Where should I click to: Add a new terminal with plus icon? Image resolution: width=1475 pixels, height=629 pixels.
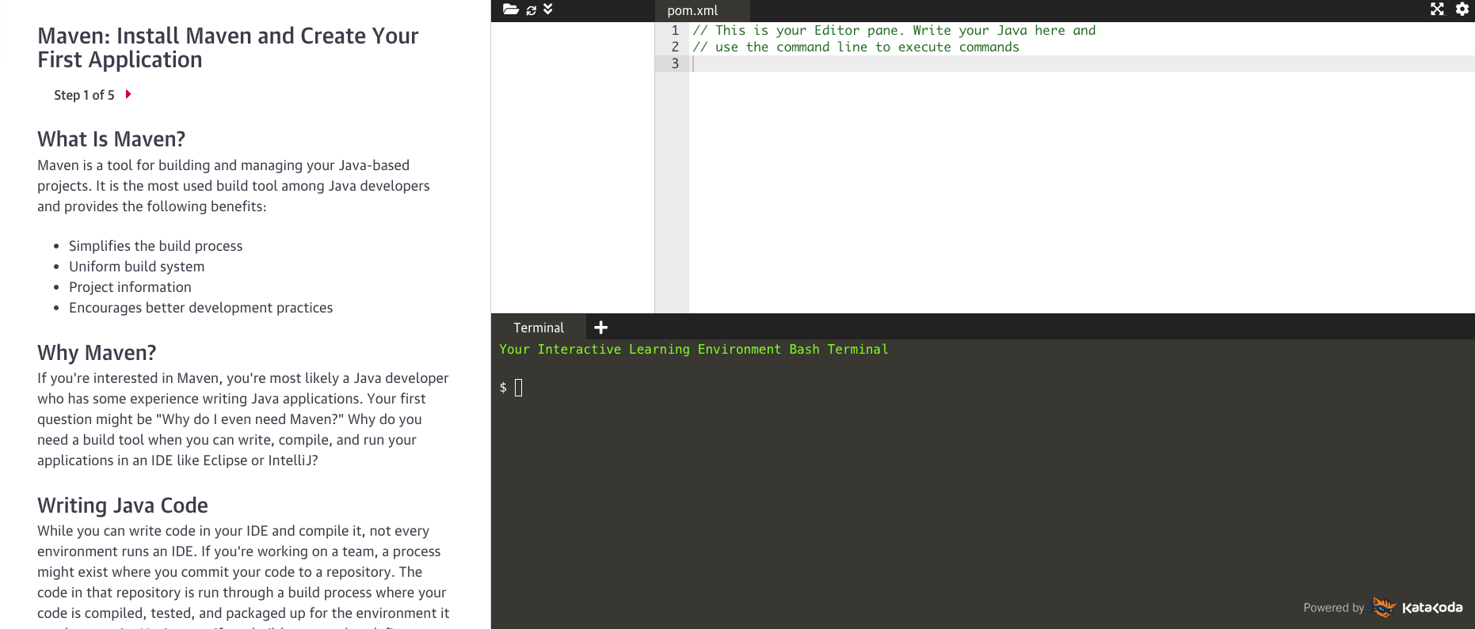pyautogui.click(x=601, y=328)
